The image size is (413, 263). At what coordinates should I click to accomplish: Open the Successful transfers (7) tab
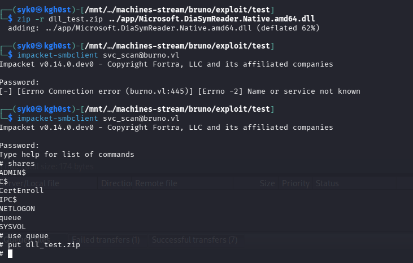[x=195, y=240]
